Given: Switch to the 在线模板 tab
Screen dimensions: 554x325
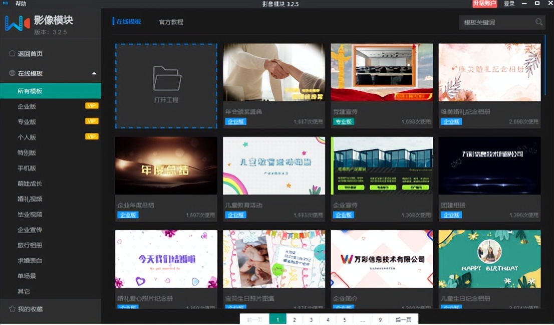Looking at the screenshot, I should 129,22.
